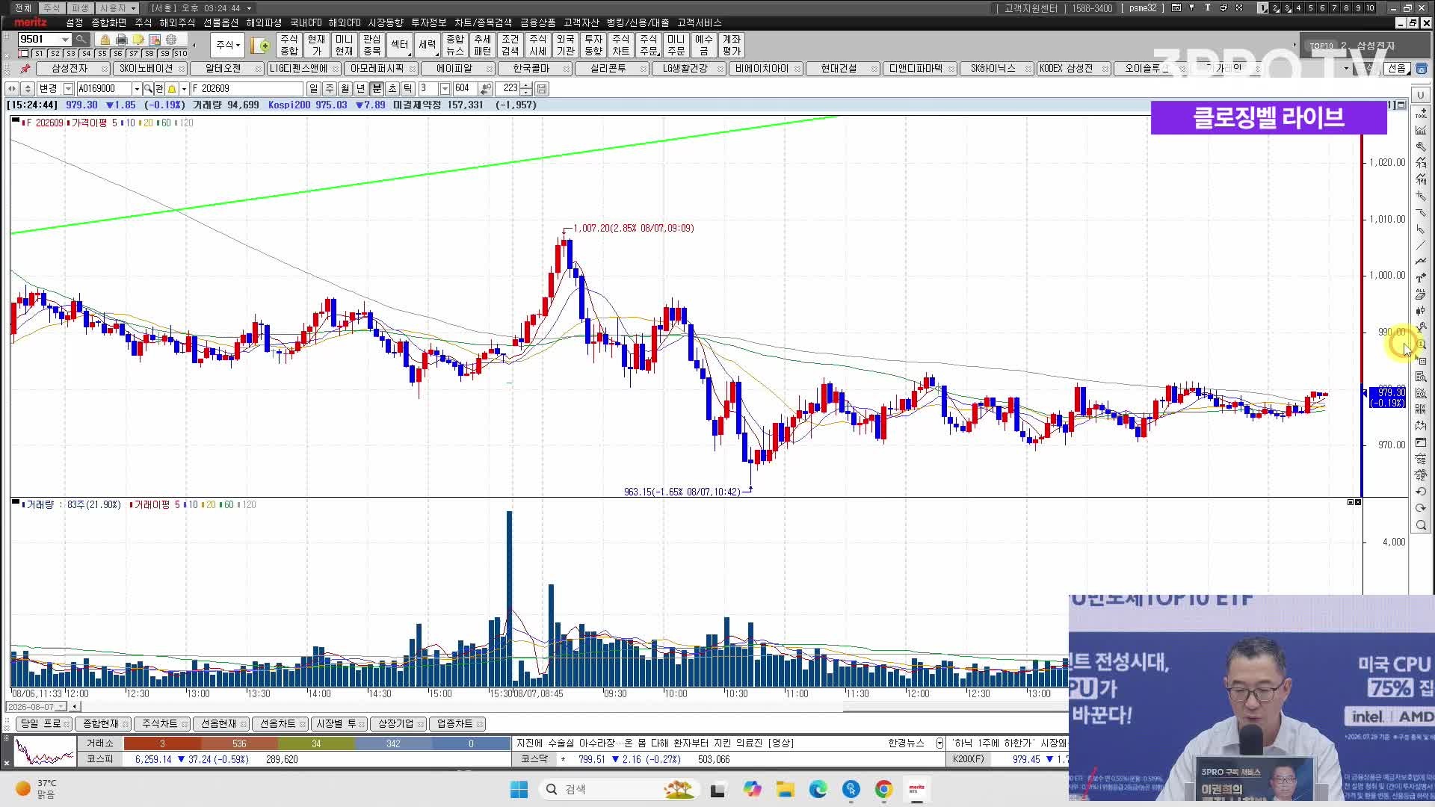The width and height of the screenshot is (1435, 807).
Task: Open the 2026-08-07 date dropdown
Action: click(x=61, y=707)
